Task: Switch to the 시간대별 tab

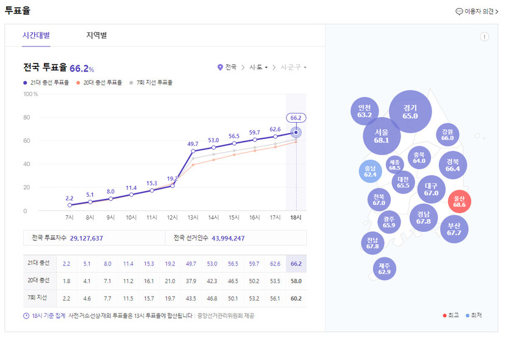Action: point(36,35)
